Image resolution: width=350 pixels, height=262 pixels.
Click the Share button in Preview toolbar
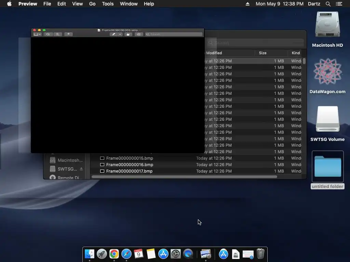tap(68, 34)
